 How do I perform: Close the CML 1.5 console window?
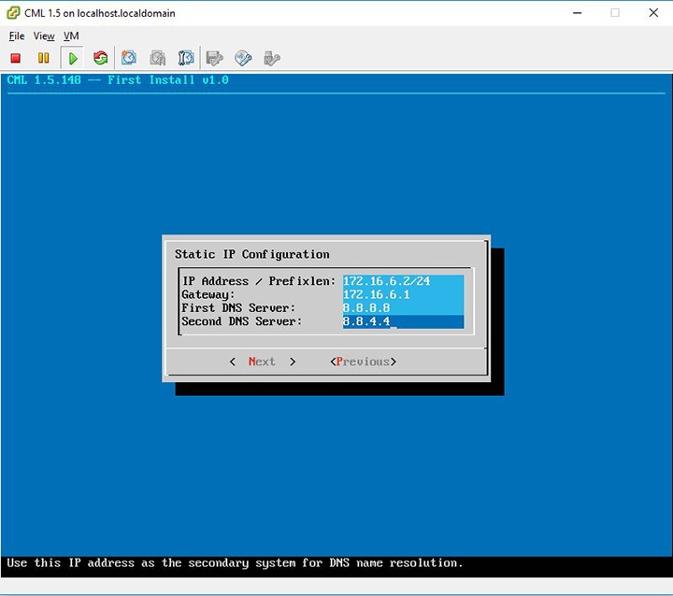tap(653, 13)
